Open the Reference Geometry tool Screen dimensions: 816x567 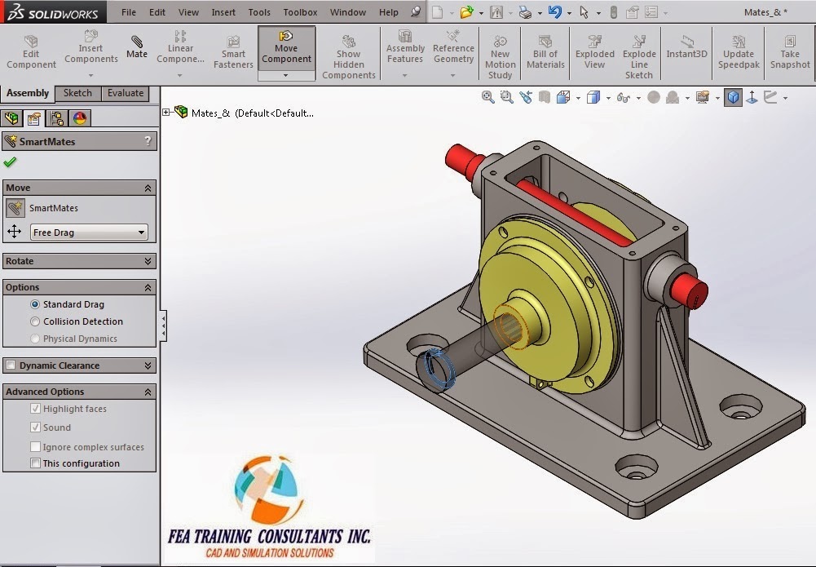[453, 47]
